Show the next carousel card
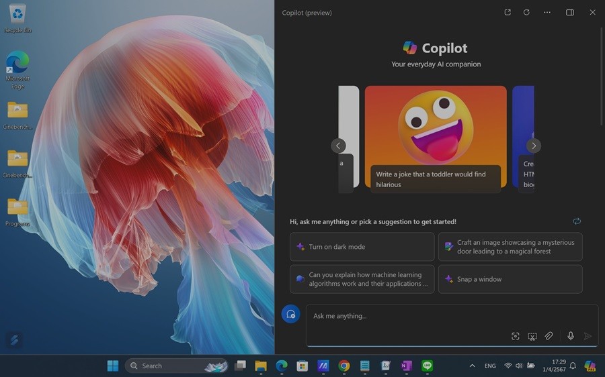Image resolution: width=605 pixels, height=377 pixels. tap(534, 146)
